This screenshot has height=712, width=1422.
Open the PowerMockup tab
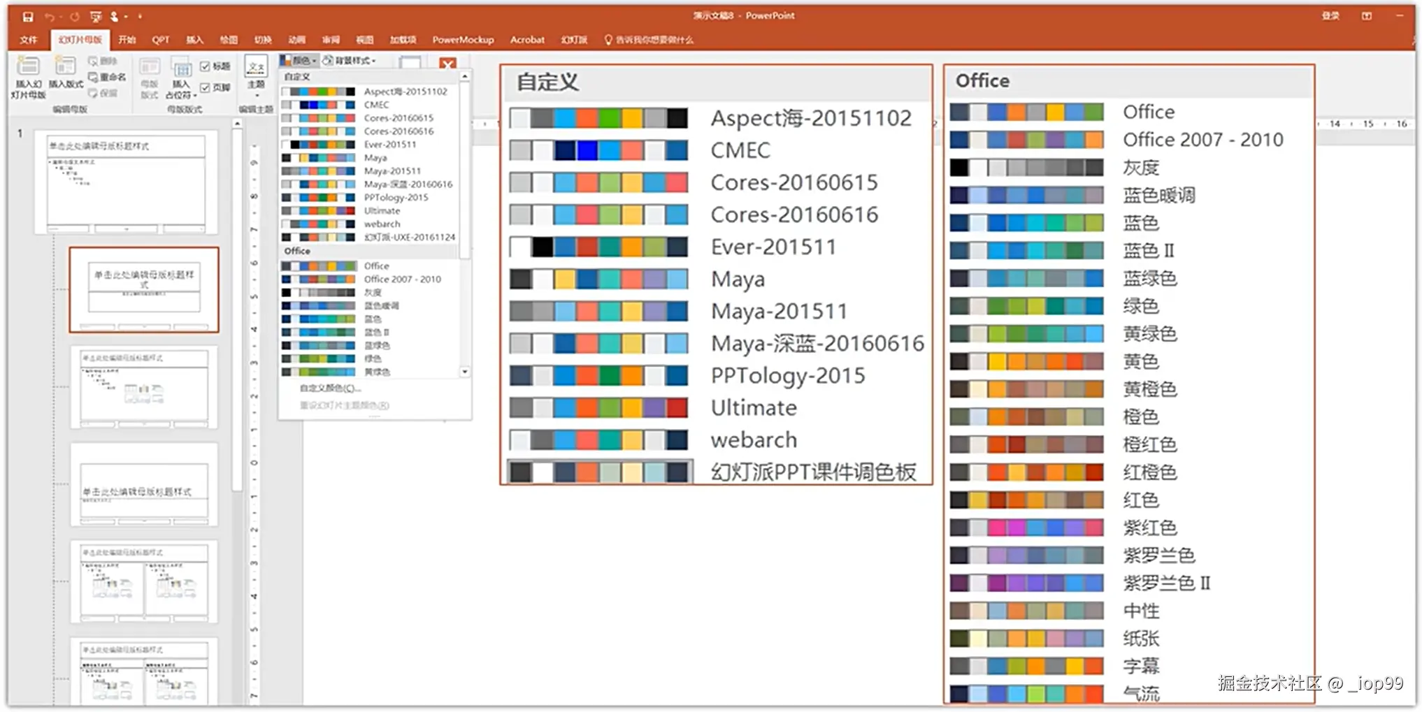[463, 40]
